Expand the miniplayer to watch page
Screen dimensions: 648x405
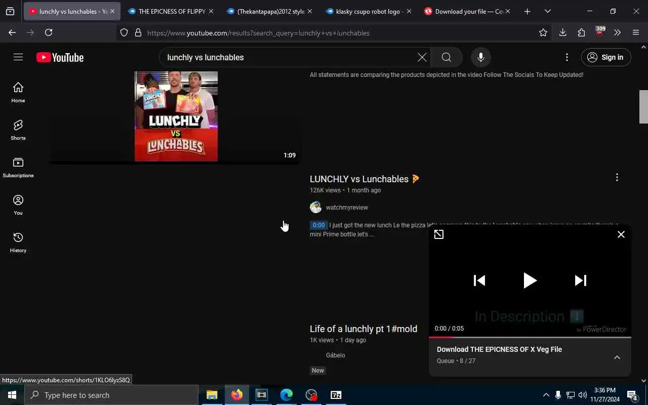pyautogui.click(x=439, y=234)
